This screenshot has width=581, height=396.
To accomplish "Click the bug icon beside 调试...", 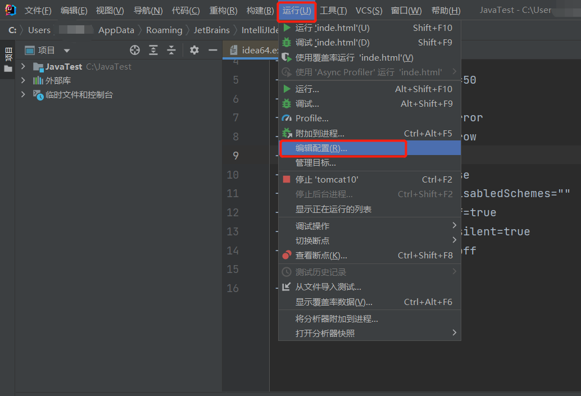I will 287,104.
